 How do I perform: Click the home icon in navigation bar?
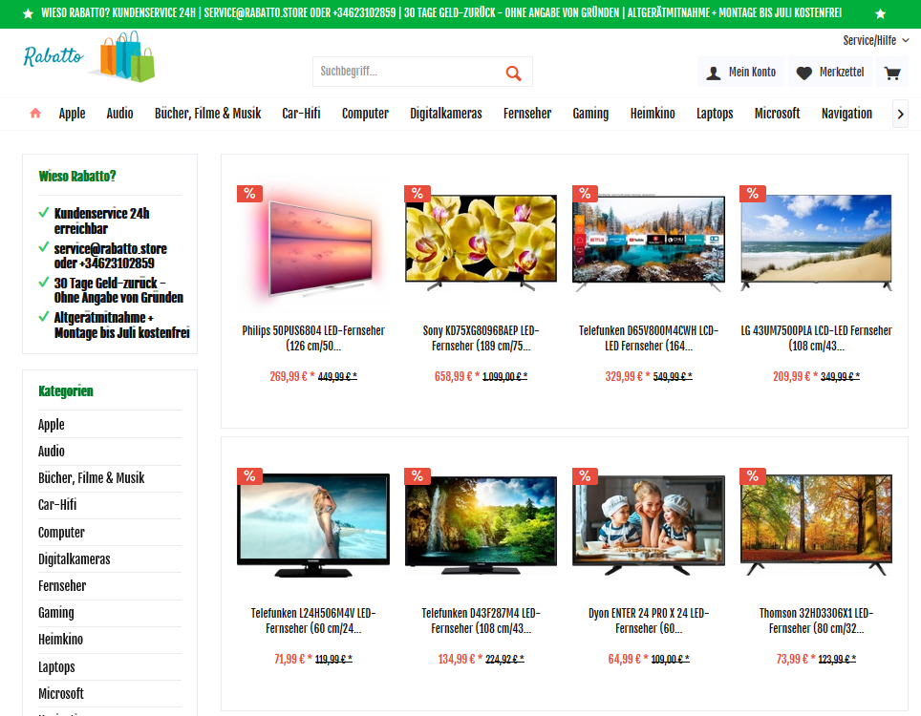35,114
